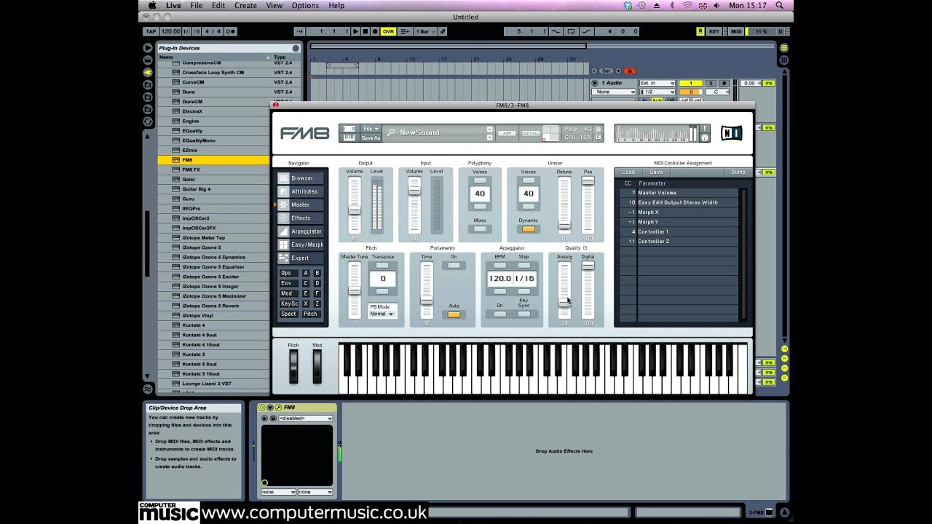932x524 pixels.
Task: Toggle the Polyphony Mono button
Action: (x=480, y=229)
